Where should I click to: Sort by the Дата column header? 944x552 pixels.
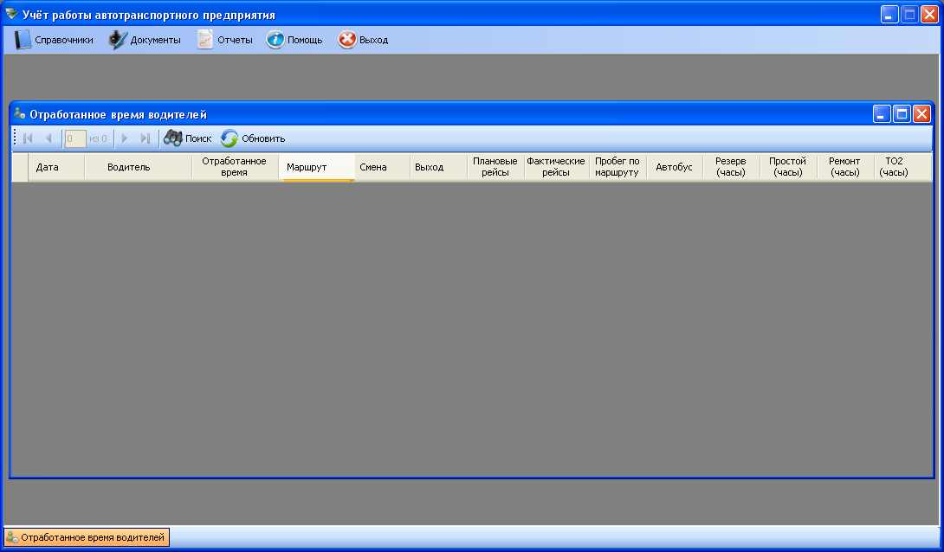coord(47,167)
